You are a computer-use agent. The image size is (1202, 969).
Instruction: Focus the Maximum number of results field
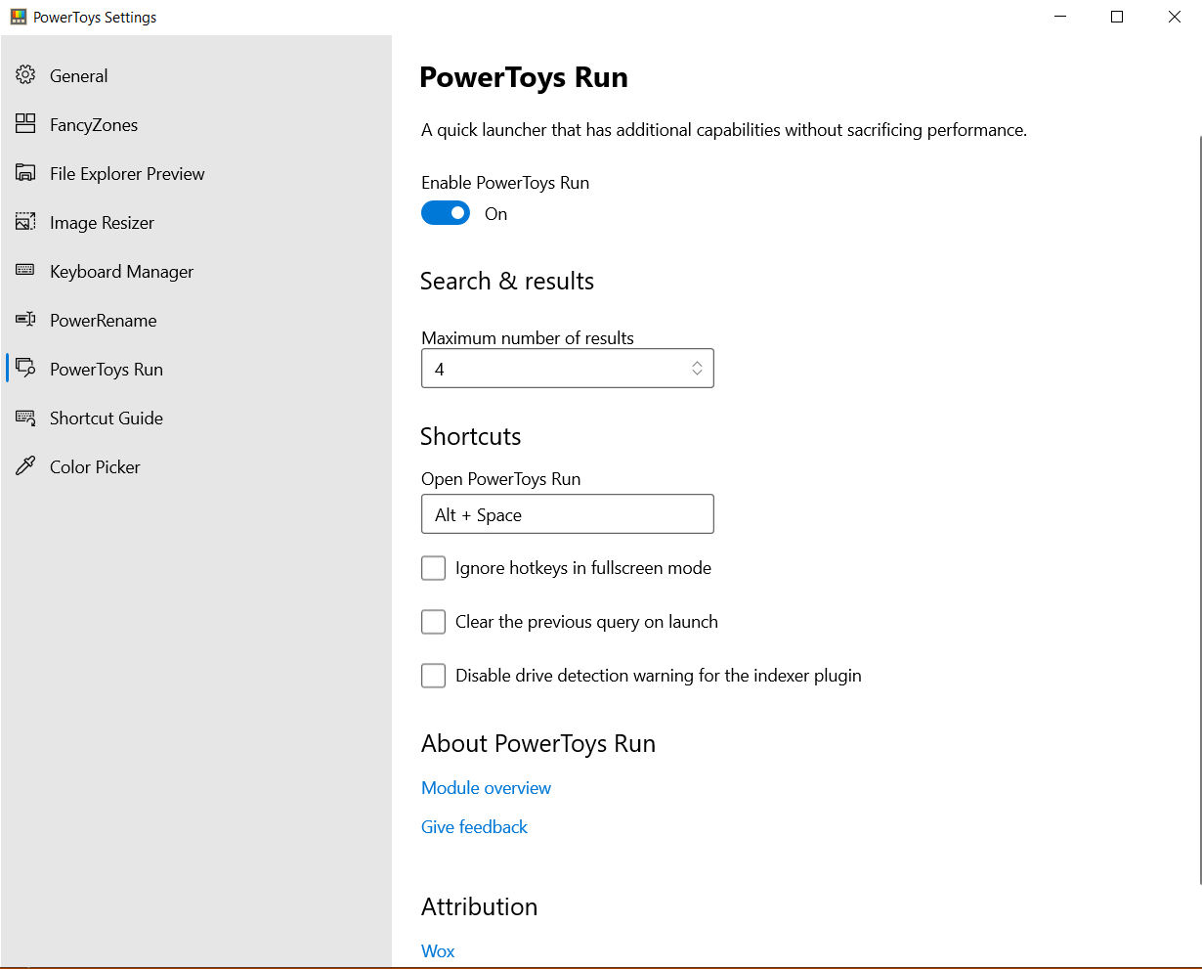568,369
